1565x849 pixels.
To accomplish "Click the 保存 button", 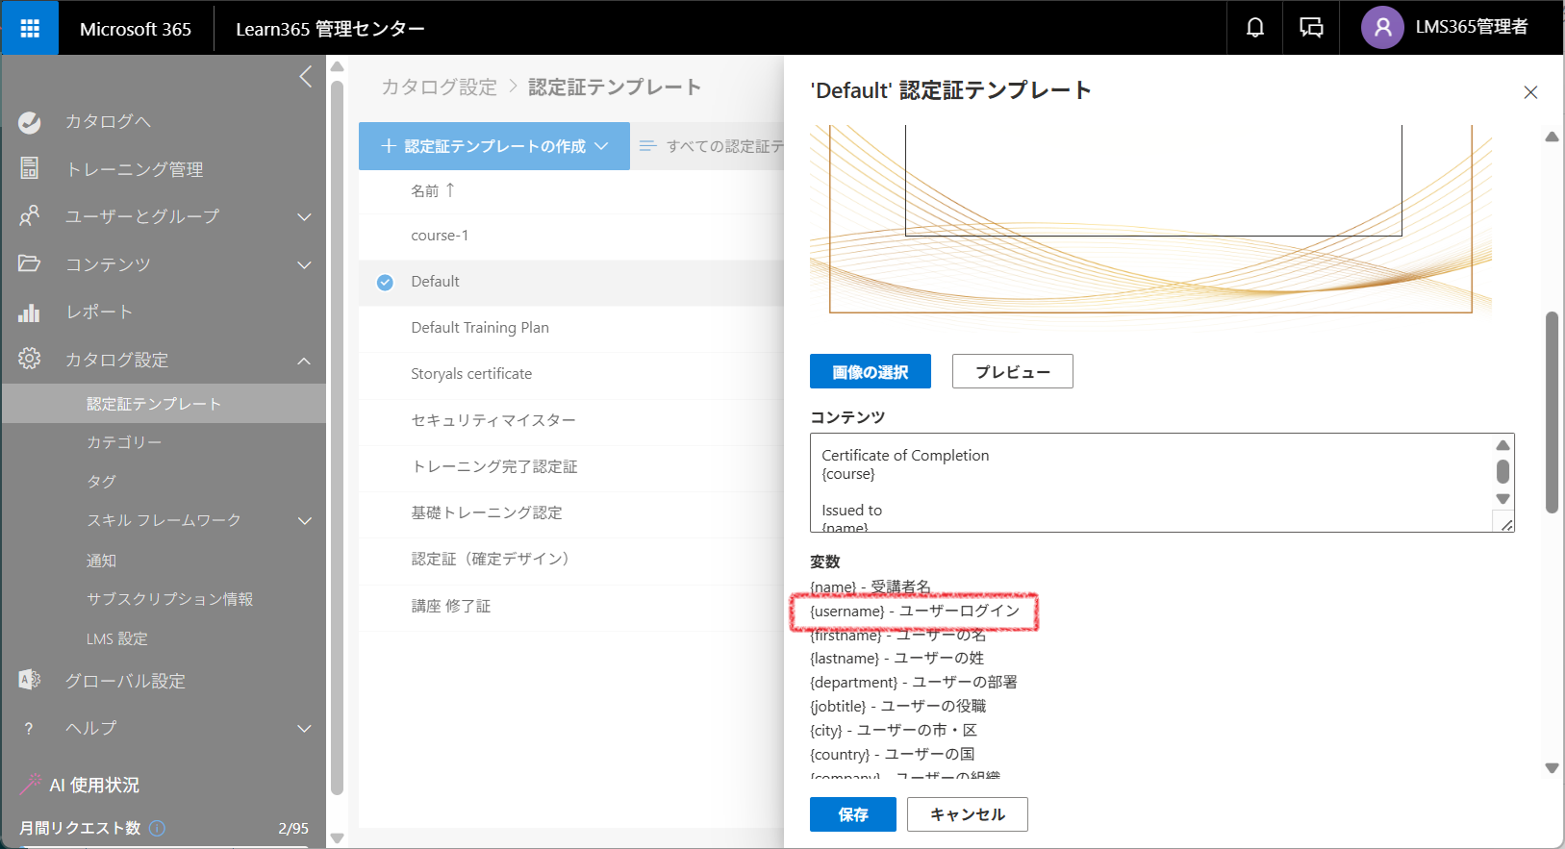I will (x=852, y=814).
